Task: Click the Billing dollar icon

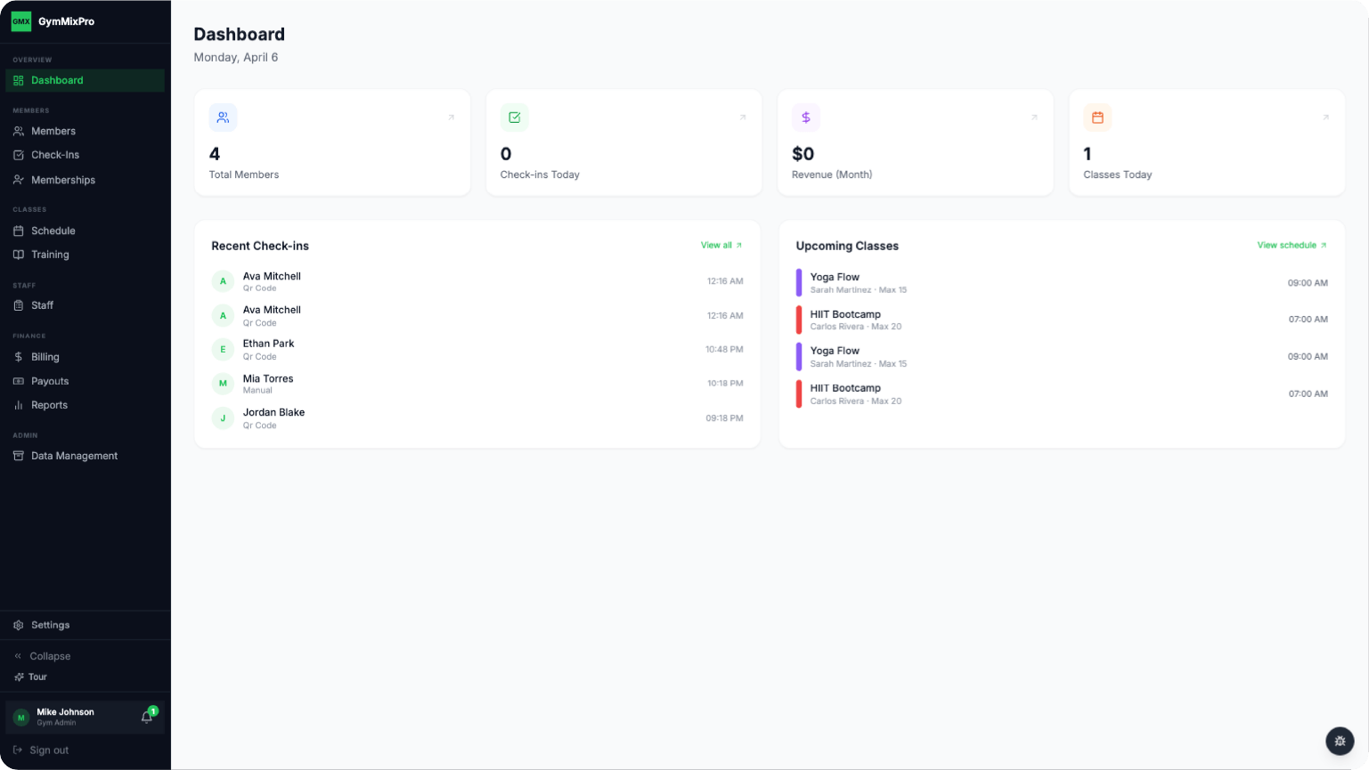Action: [19, 357]
